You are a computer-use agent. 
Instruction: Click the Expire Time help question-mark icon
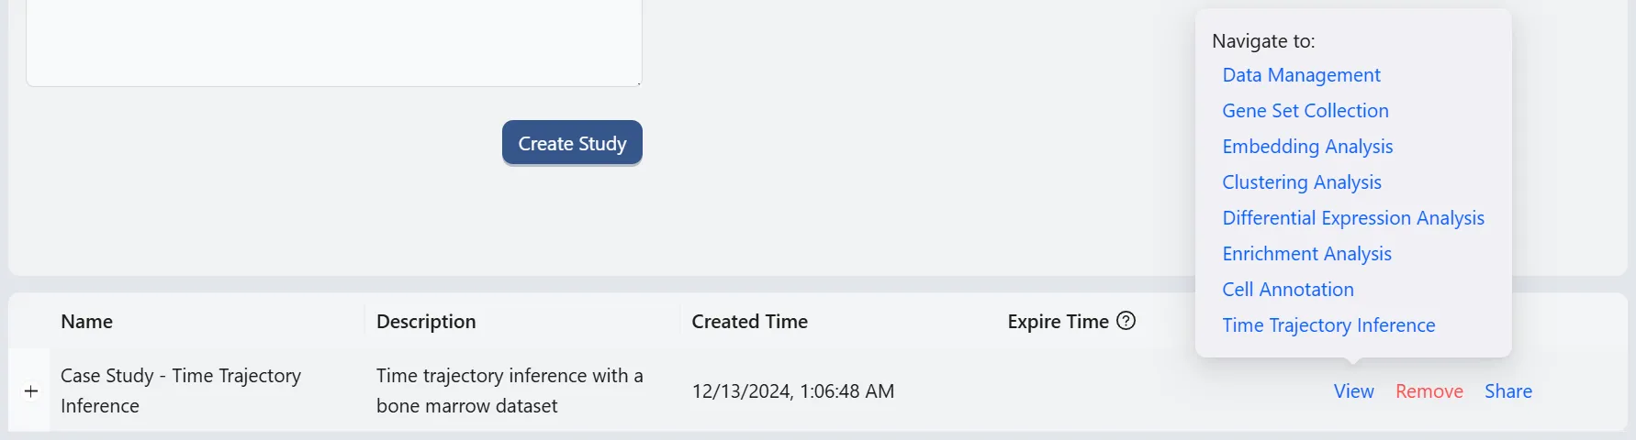[x=1126, y=321]
